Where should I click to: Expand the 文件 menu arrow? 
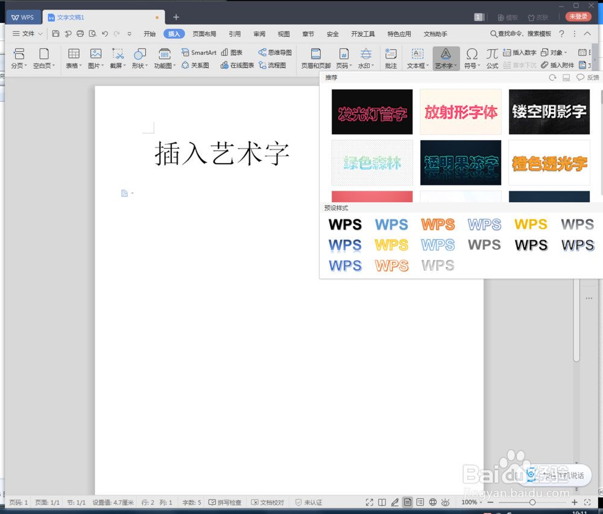40,34
